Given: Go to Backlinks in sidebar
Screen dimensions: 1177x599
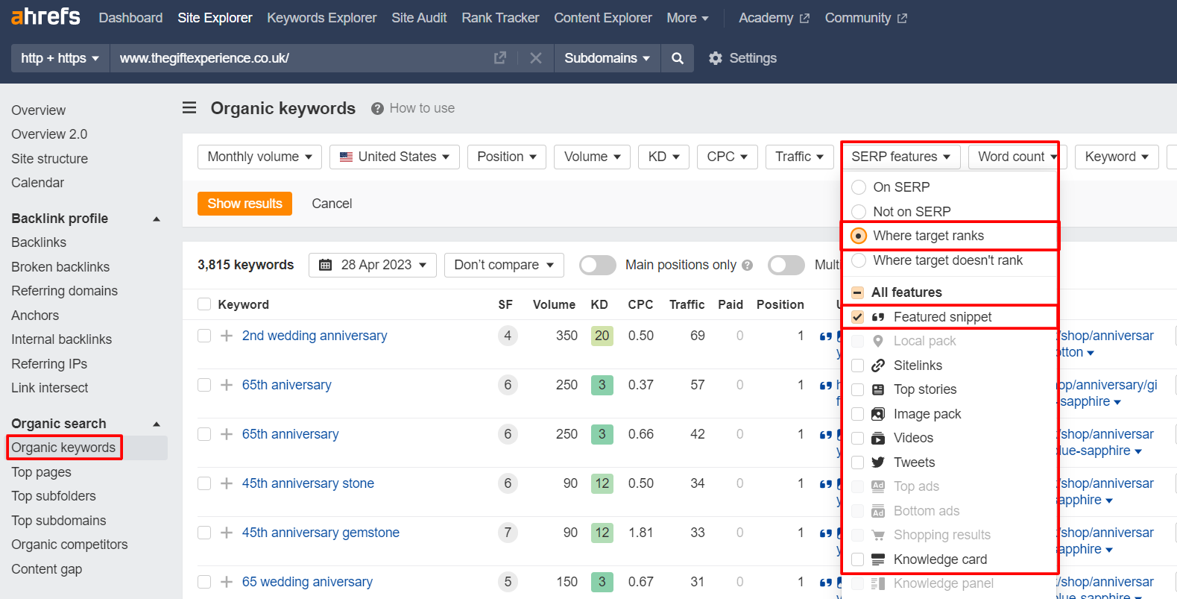Looking at the screenshot, I should pos(39,242).
